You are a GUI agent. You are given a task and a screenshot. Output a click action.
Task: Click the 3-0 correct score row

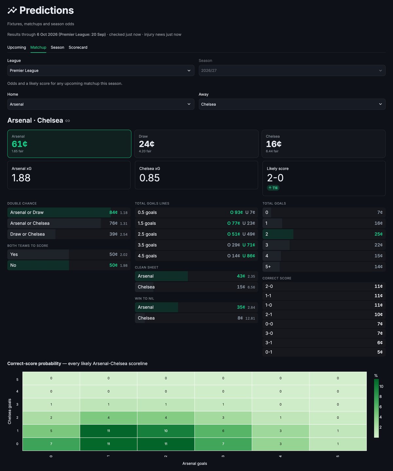click(324, 333)
